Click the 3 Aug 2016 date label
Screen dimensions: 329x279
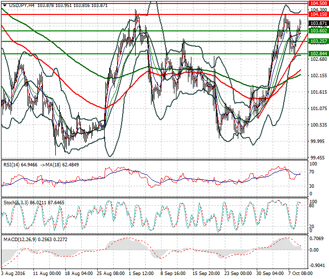pyautogui.click(x=13, y=274)
